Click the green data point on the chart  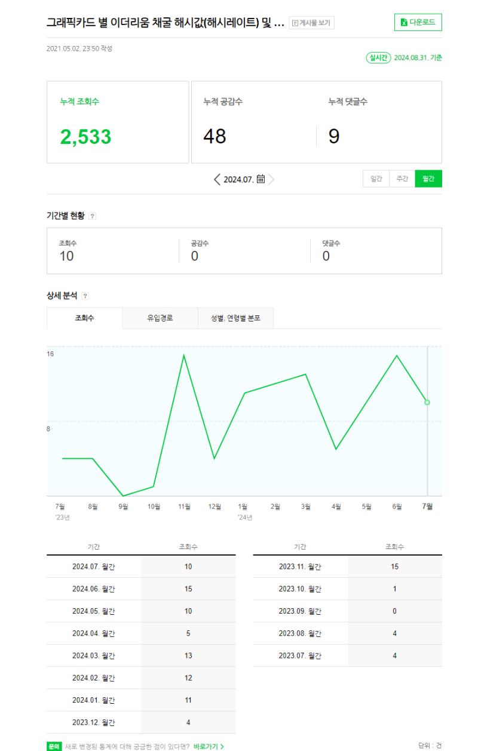tap(427, 402)
